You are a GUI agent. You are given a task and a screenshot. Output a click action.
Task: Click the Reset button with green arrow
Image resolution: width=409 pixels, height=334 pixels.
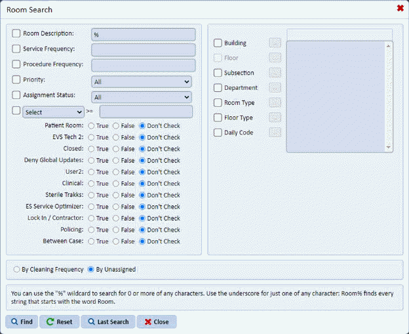pos(60,322)
